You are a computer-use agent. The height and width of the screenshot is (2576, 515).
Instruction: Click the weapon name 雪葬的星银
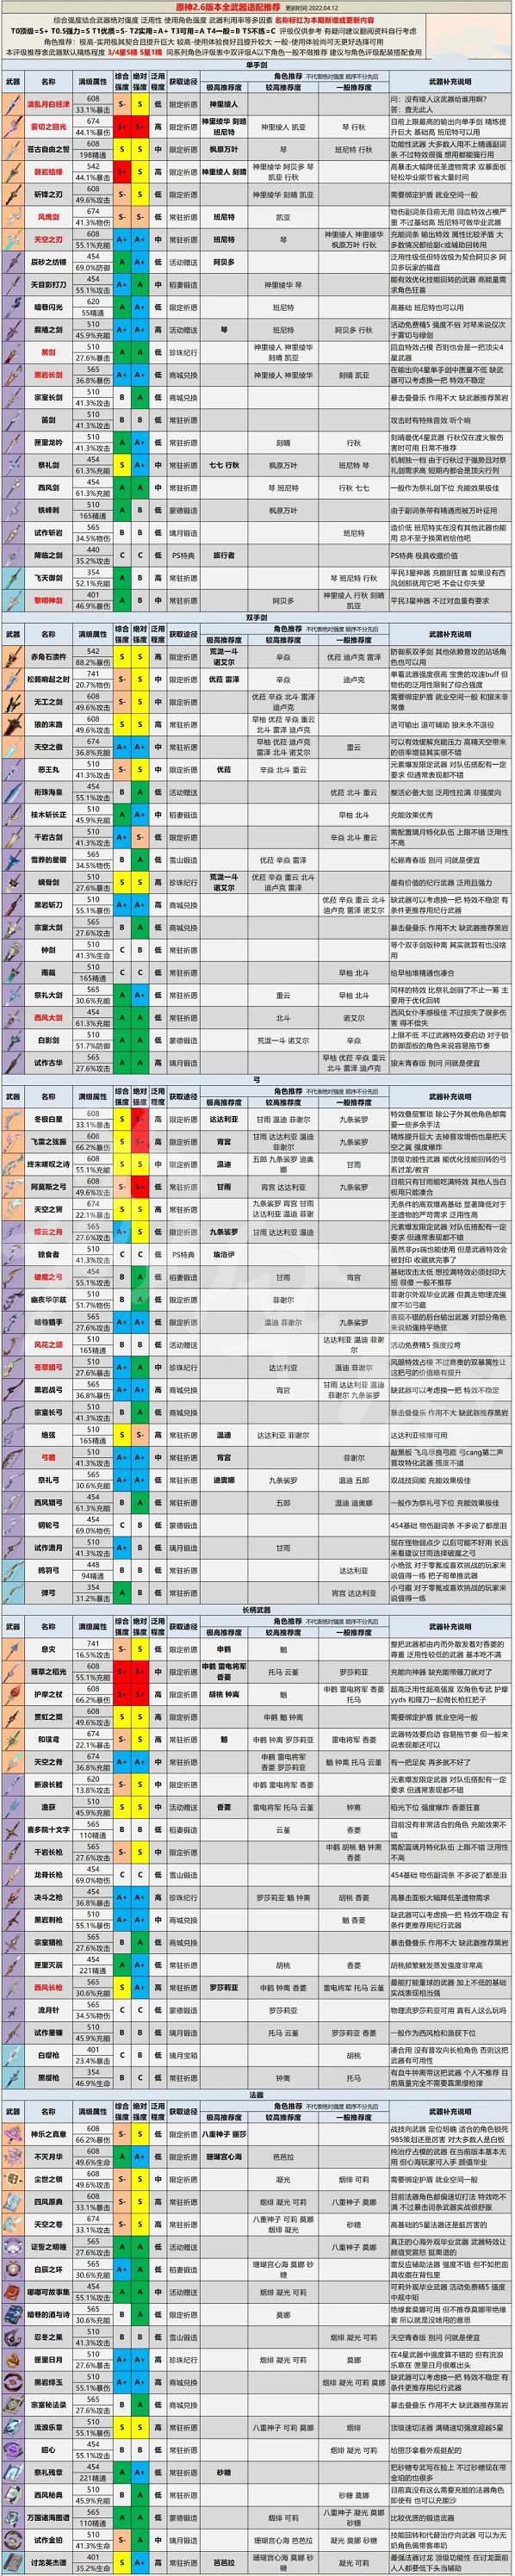49,859
